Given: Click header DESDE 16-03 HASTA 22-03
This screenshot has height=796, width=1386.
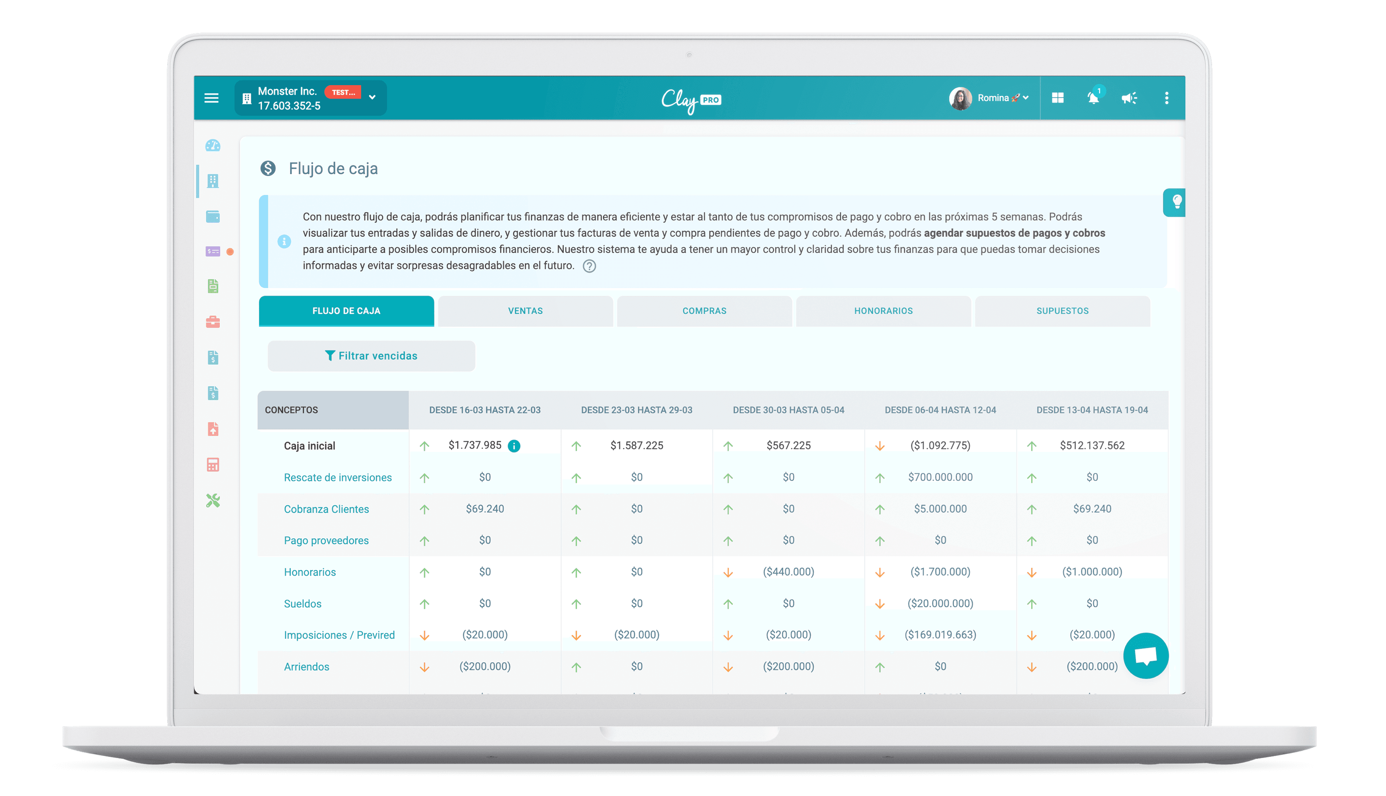Looking at the screenshot, I should 484,410.
